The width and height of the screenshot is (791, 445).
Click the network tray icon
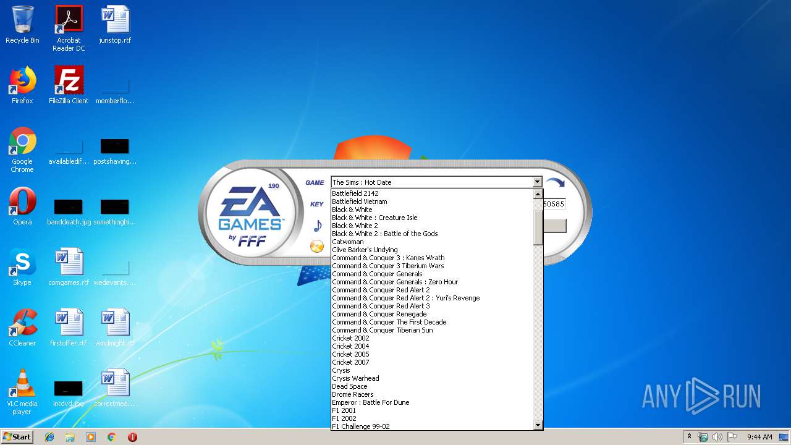tap(703, 437)
